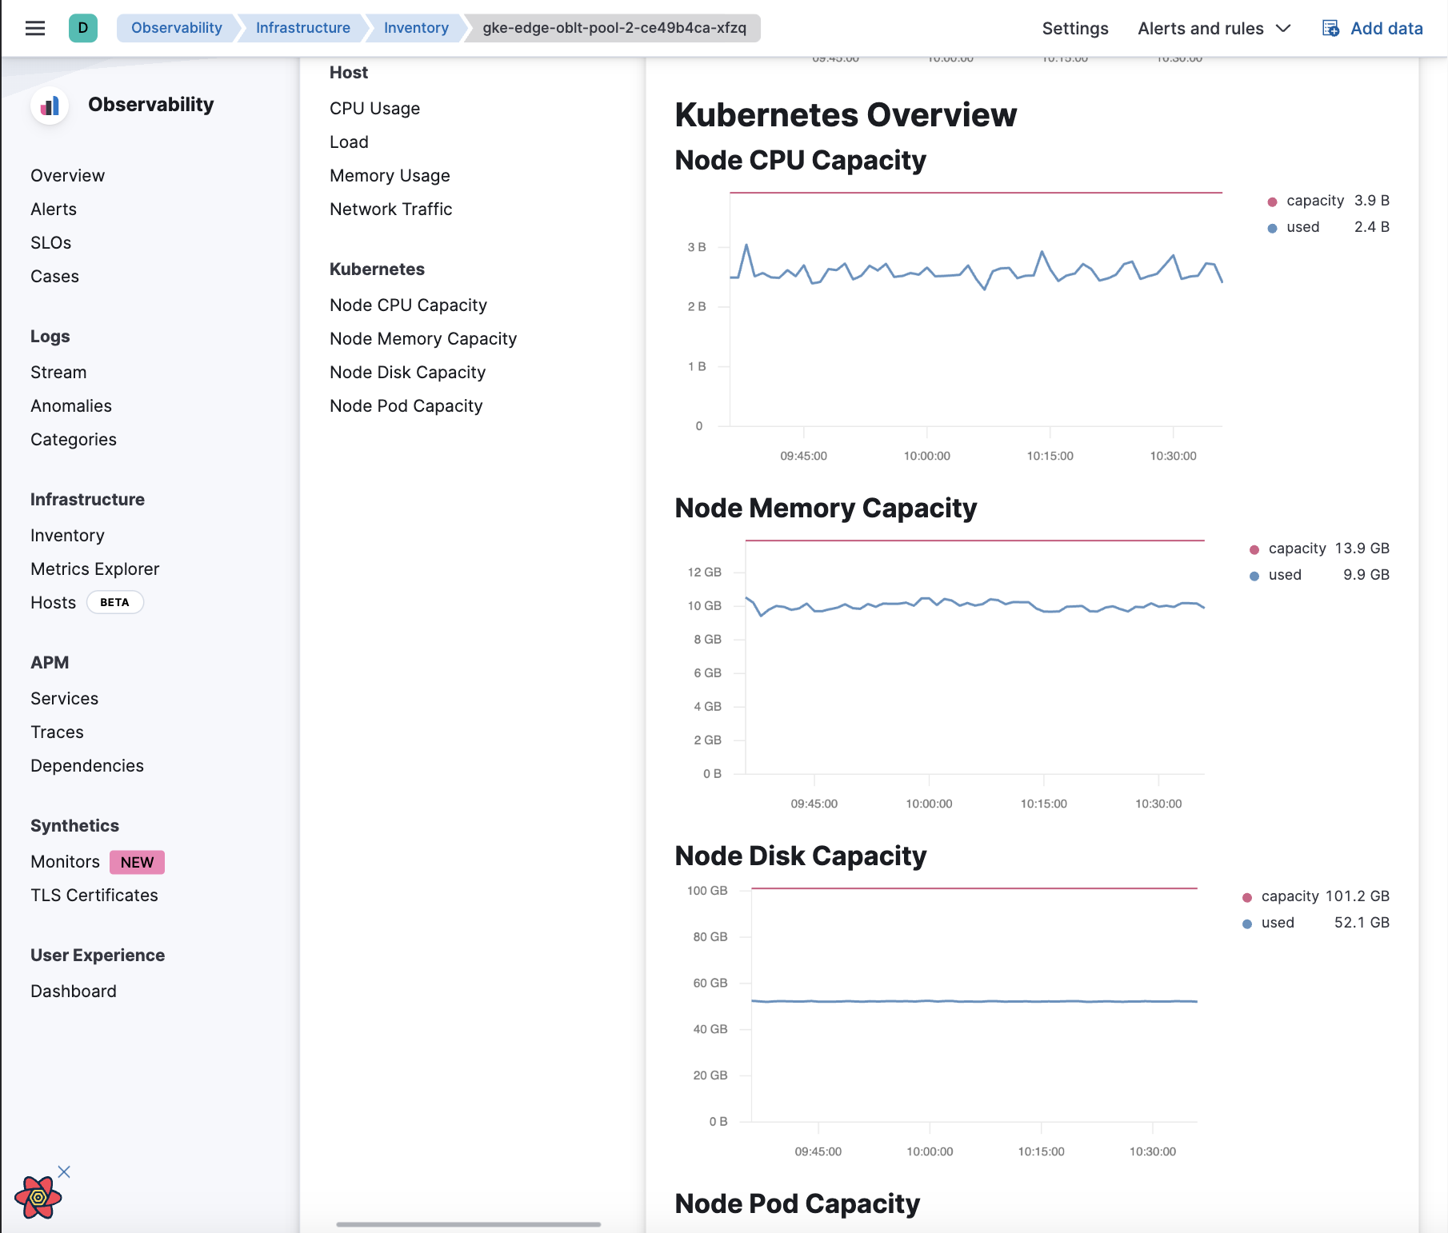This screenshot has height=1233, width=1448.
Task: Jump to Node Pod Capacity in the section list
Action: [x=406, y=405]
